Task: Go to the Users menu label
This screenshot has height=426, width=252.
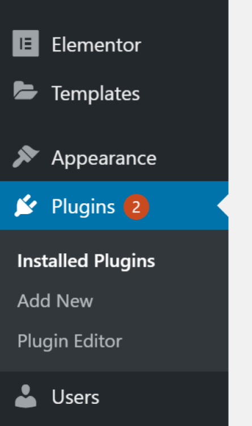Action: 76,398
